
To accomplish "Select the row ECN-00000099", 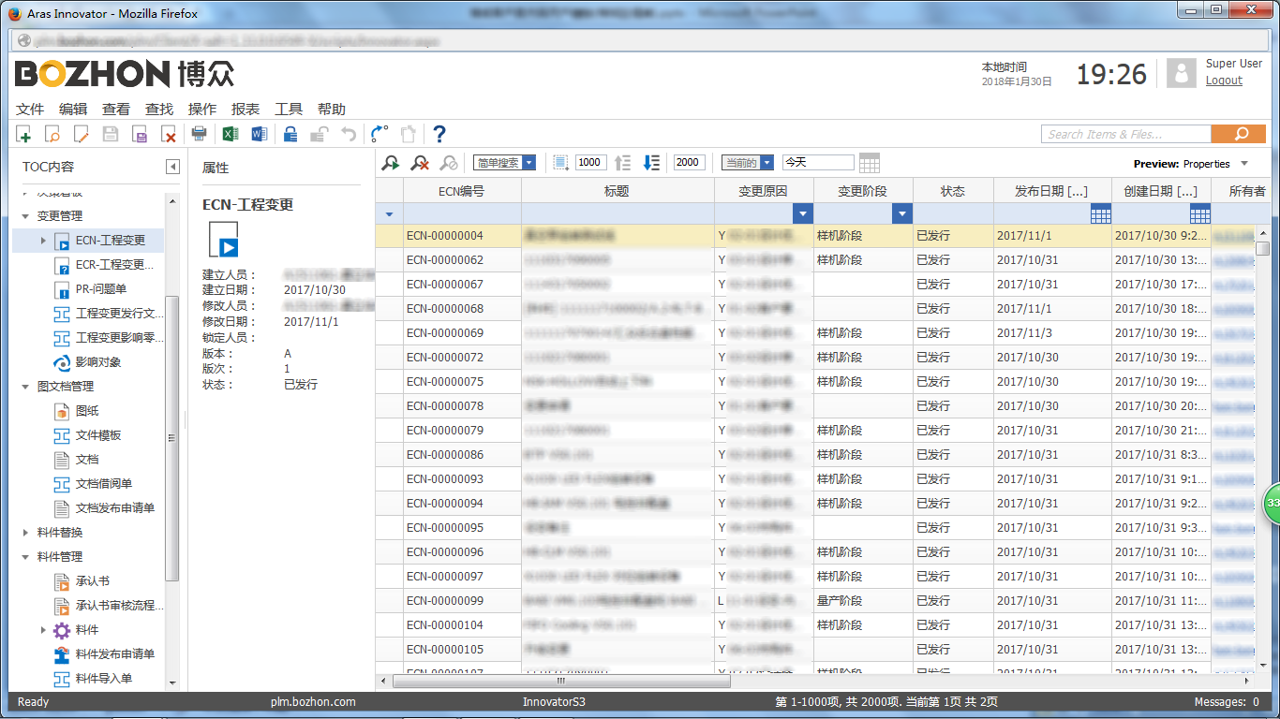I will pos(815,601).
